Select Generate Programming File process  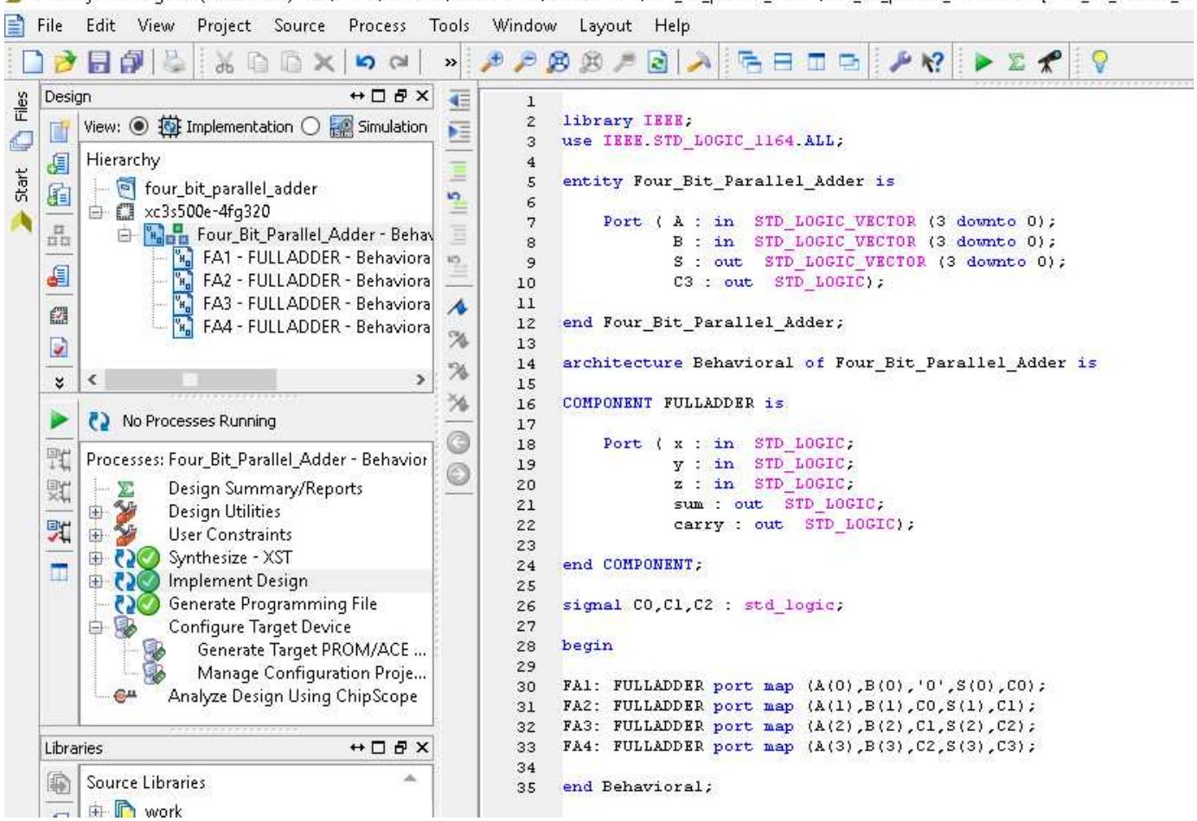click(x=272, y=604)
